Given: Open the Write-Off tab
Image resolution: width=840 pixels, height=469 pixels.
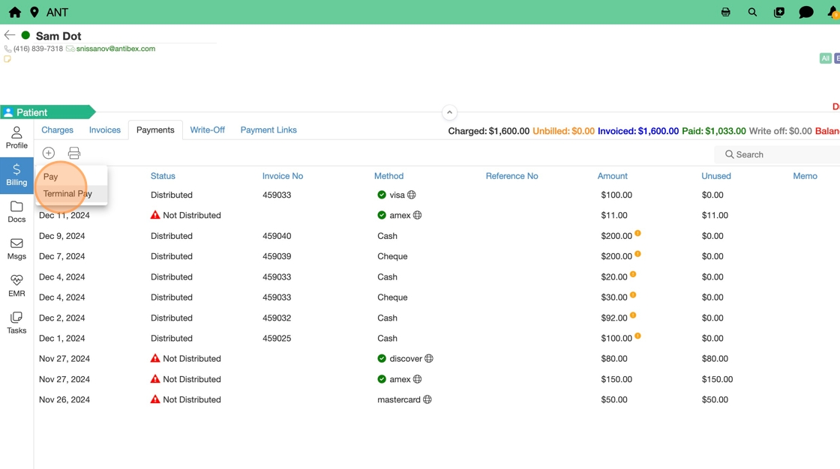Looking at the screenshot, I should pos(208,130).
